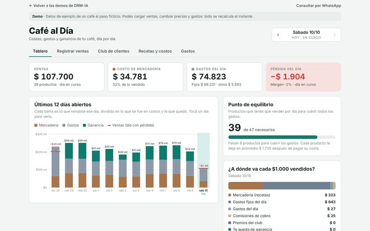Click the Pérdida del día card

303,77
